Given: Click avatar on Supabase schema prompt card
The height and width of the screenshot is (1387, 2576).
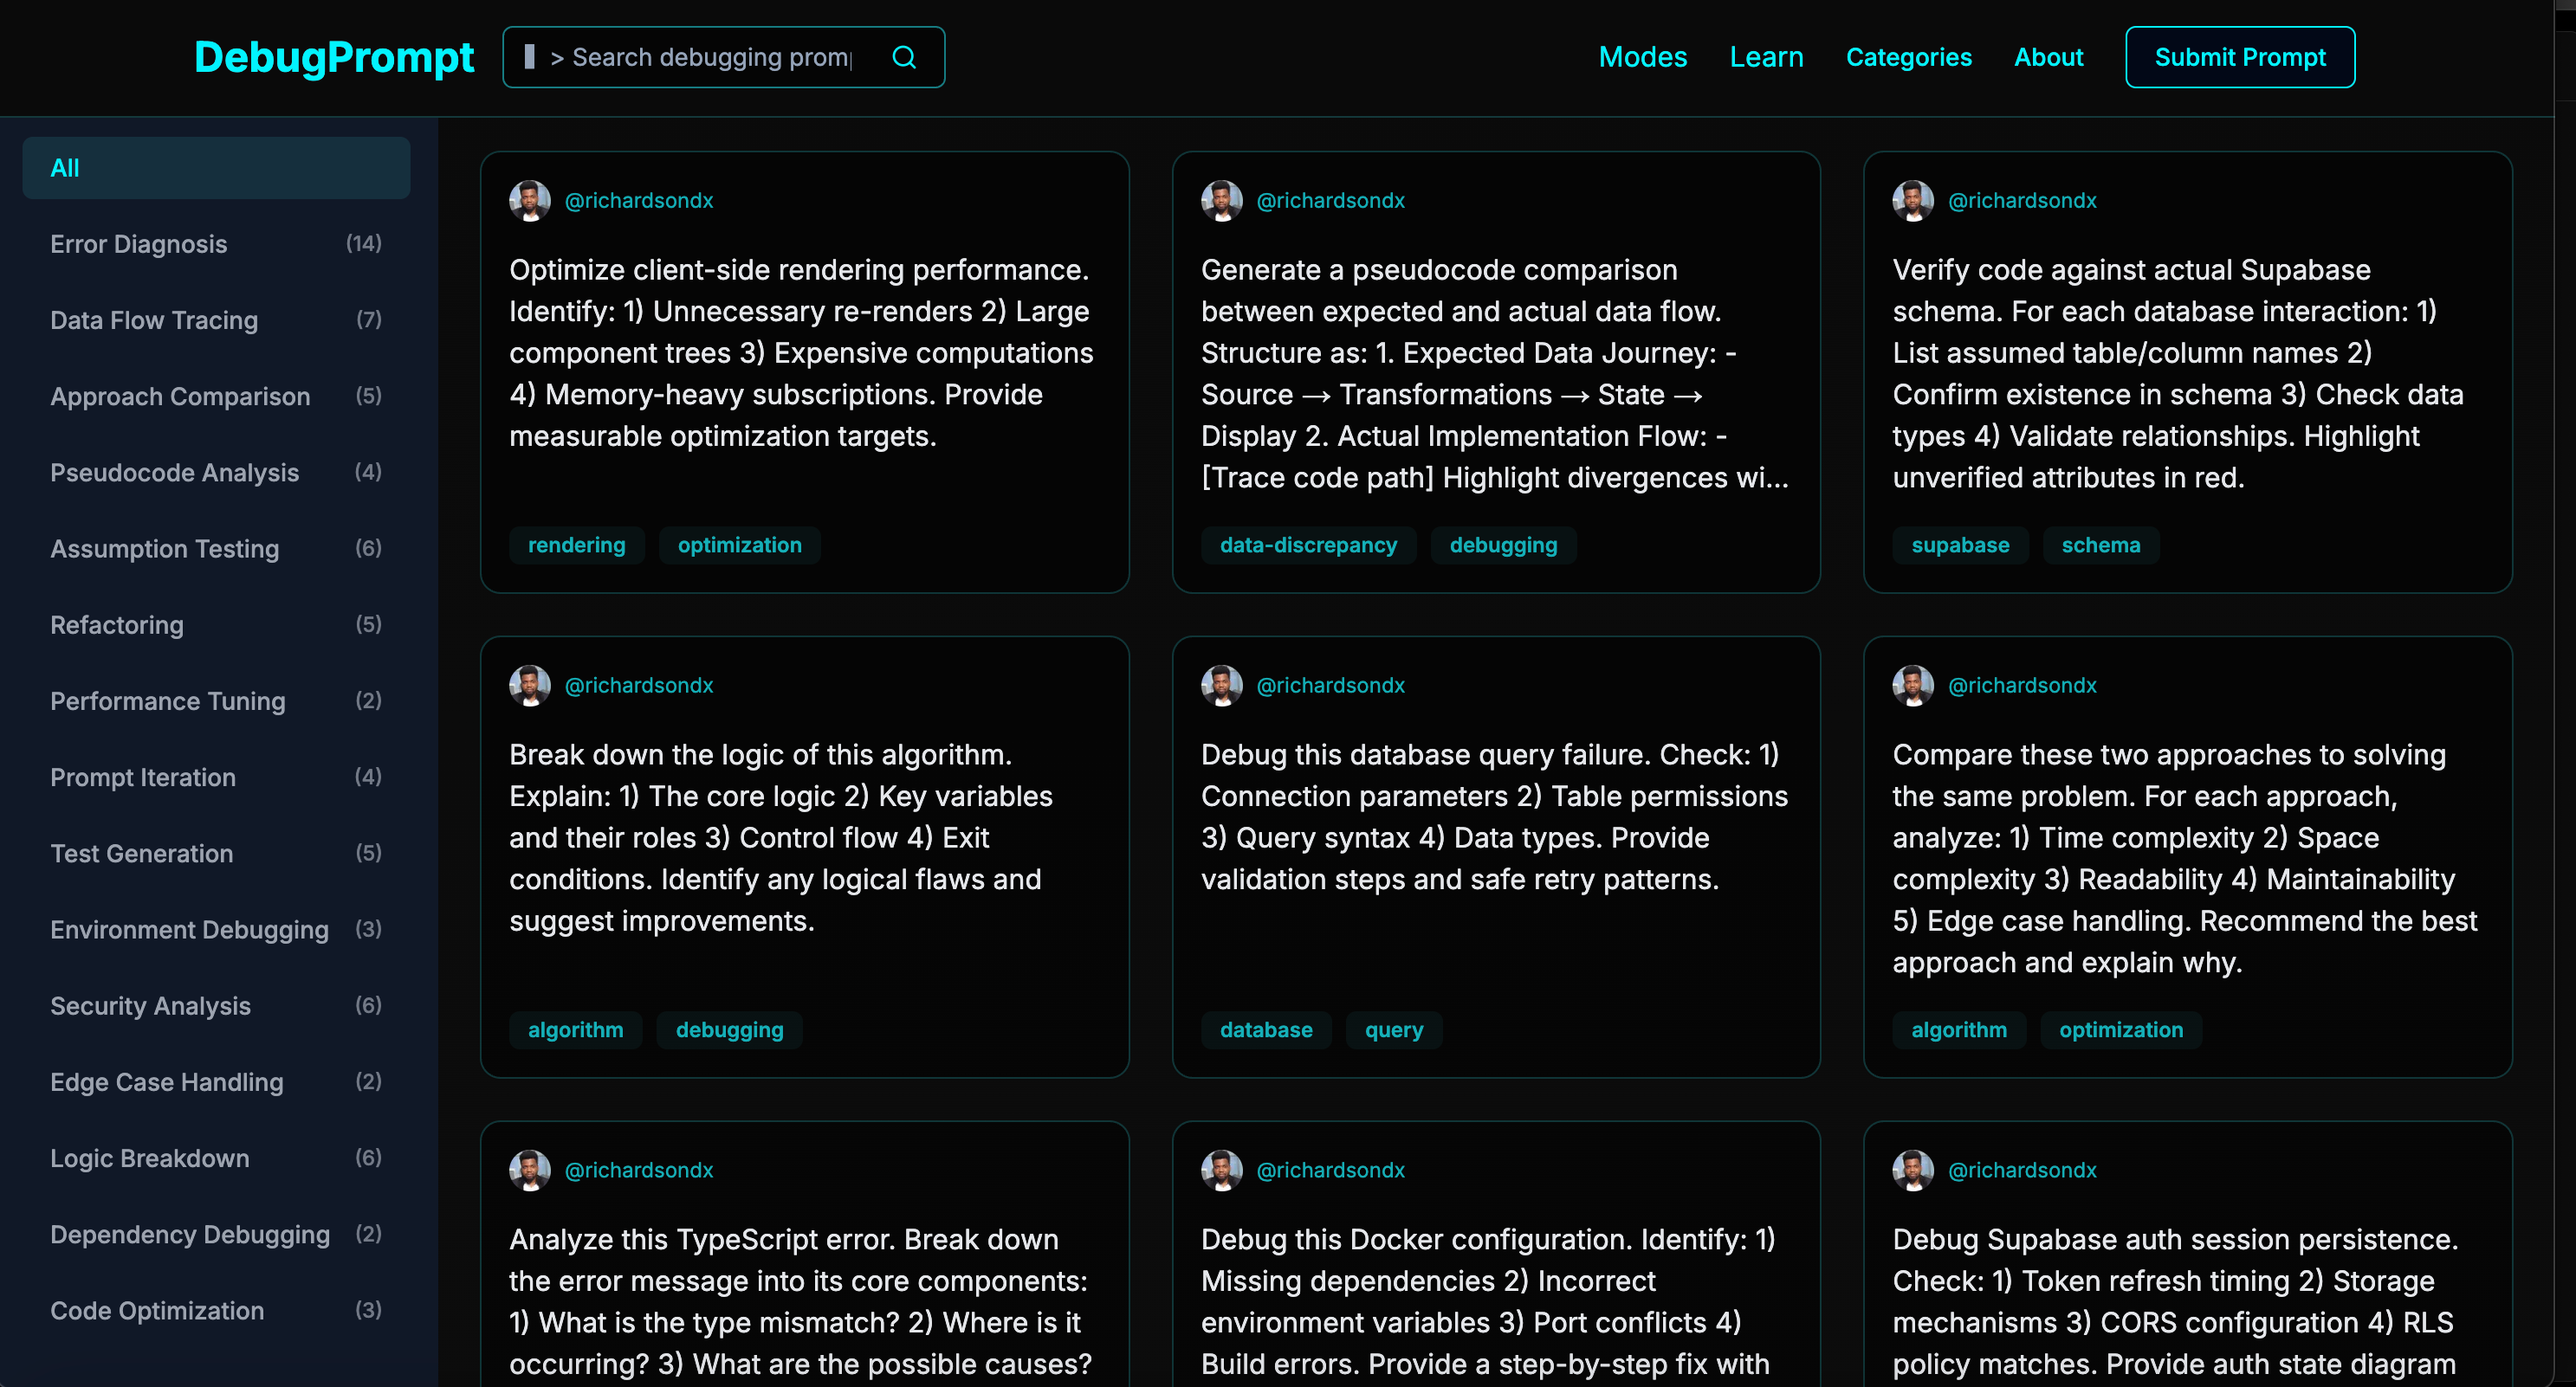Looking at the screenshot, I should pyautogui.click(x=1912, y=201).
